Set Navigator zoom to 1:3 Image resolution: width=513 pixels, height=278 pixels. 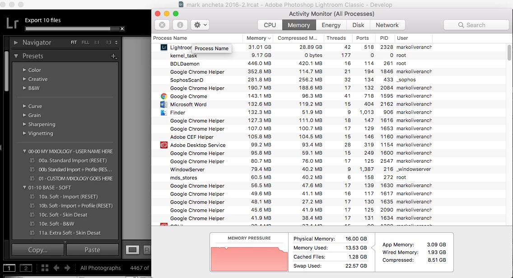pos(109,42)
